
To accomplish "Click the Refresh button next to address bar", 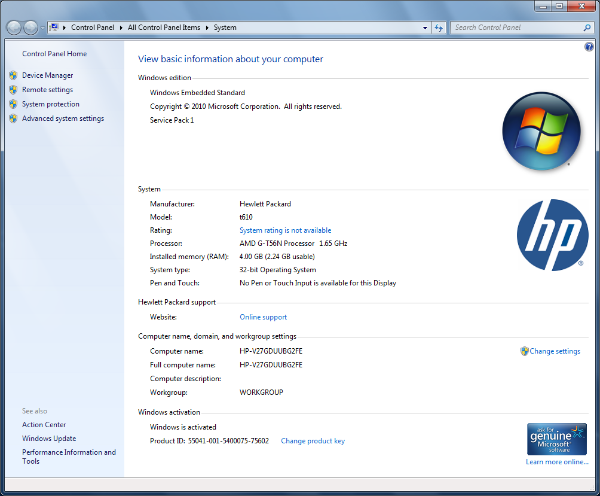I will click(439, 28).
